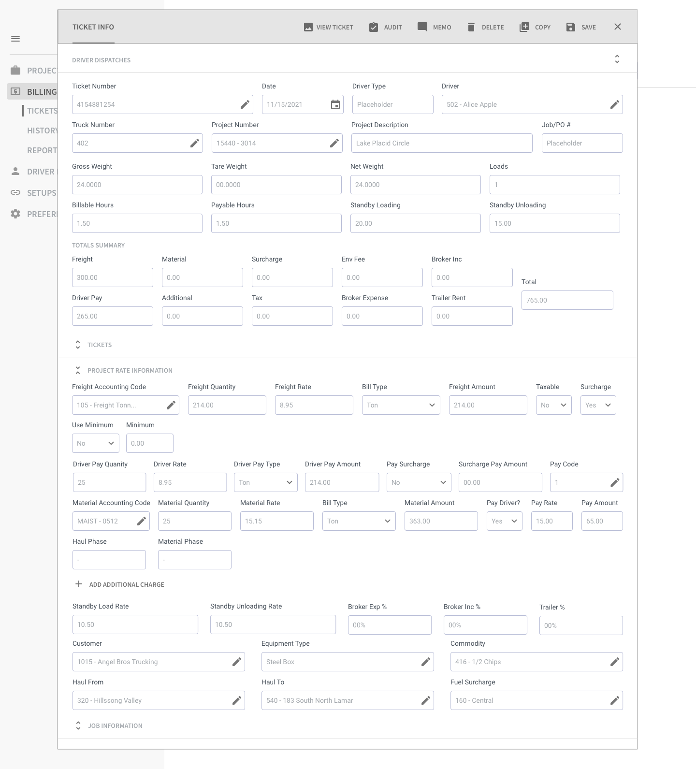Open Reports in sidebar
The image size is (696, 769).
point(42,150)
